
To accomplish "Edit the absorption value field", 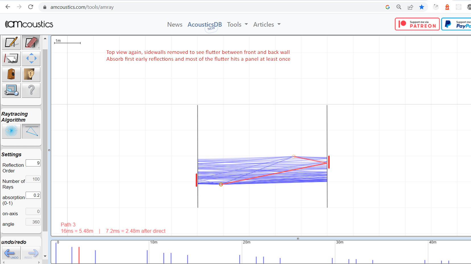I will (x=33, y=195).
